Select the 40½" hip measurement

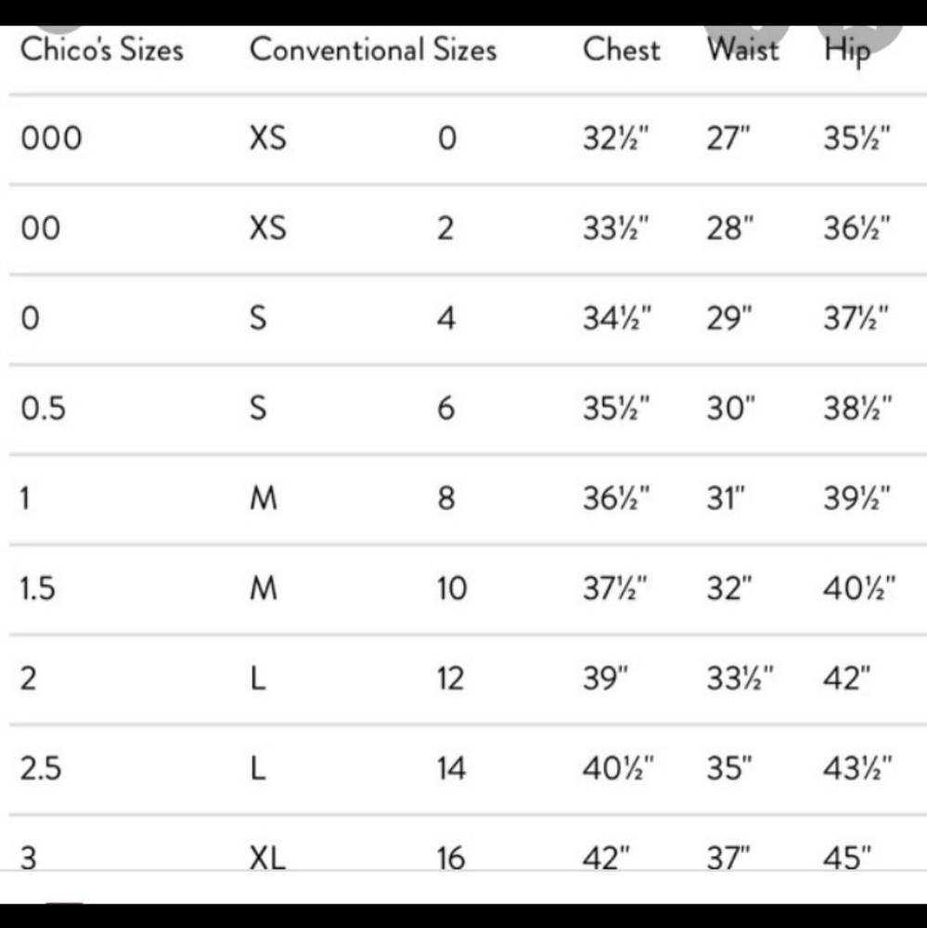click(859, 588)
